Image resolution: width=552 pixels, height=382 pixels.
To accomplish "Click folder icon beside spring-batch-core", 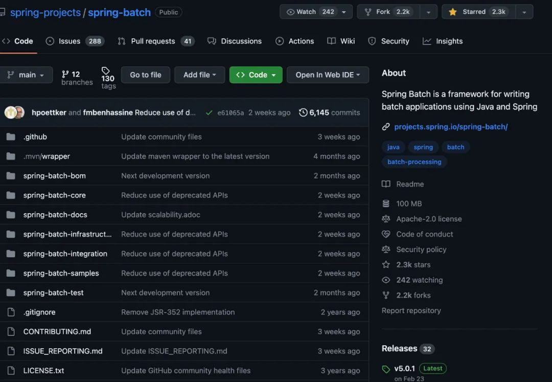I will click(x=11, y=195).
